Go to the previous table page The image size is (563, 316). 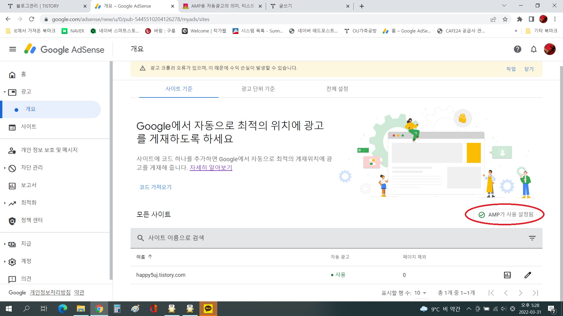(506, 293)
